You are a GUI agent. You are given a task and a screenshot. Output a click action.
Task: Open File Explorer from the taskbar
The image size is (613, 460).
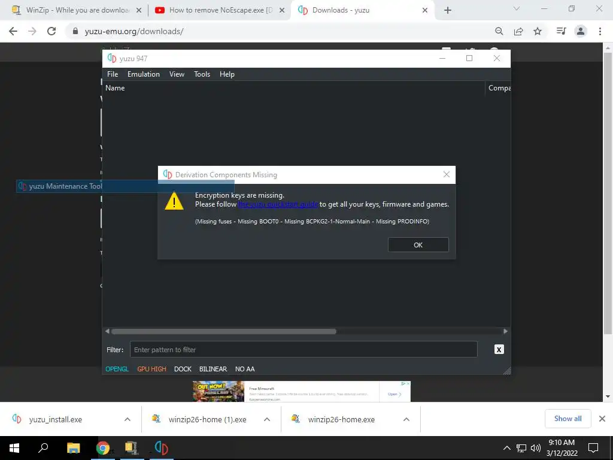click(73, 448)
